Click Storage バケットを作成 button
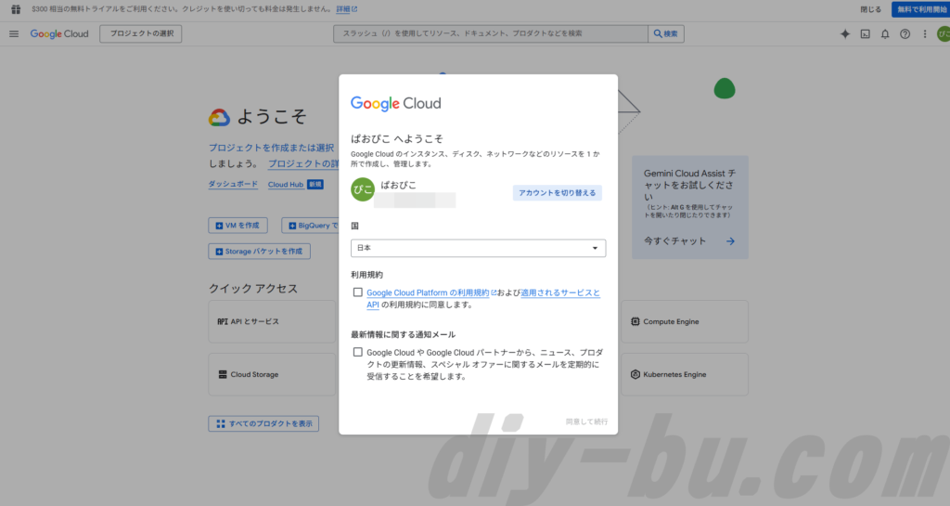Viewport: 950px width, 506px height. click(260, 252)
